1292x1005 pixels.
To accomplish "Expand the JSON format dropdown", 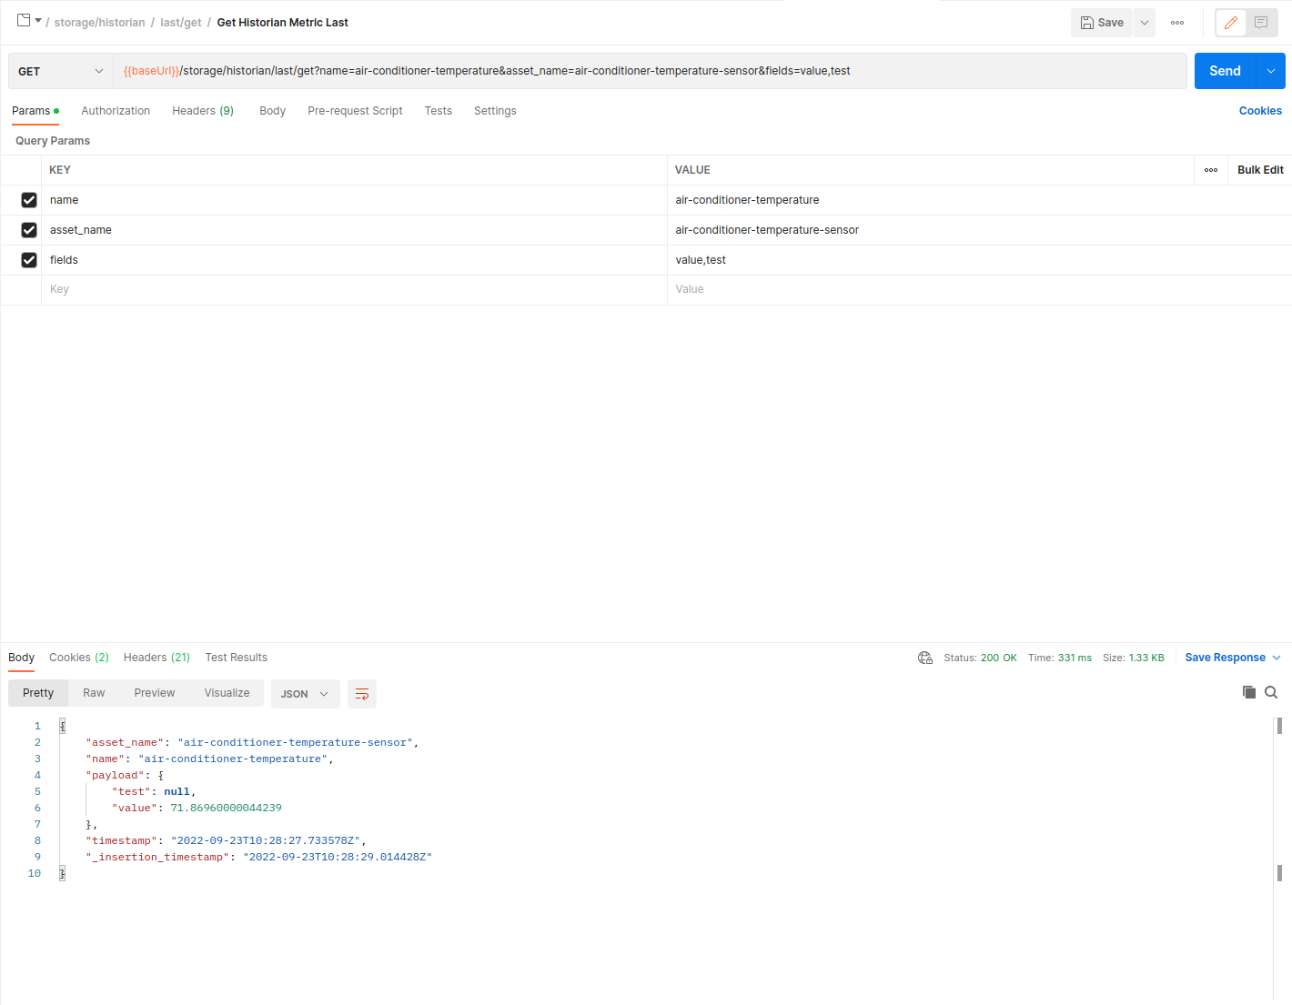I will 305,694.
